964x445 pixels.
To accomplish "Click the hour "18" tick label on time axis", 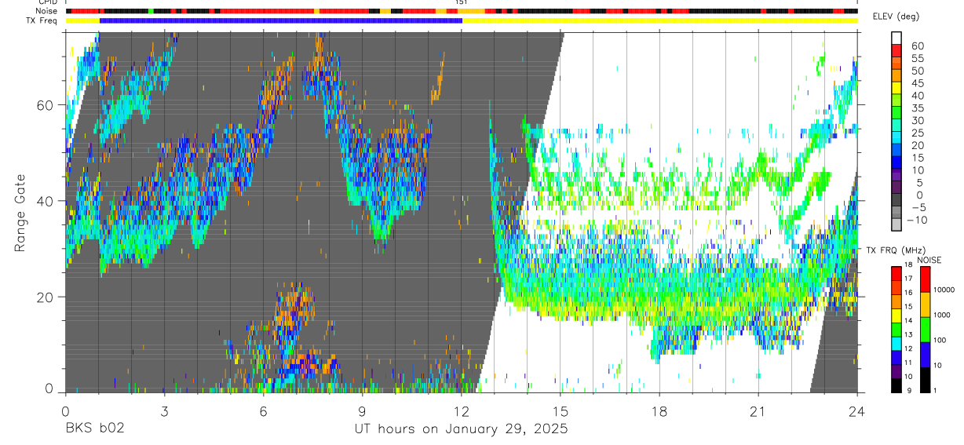I will [x=659, y=410].
